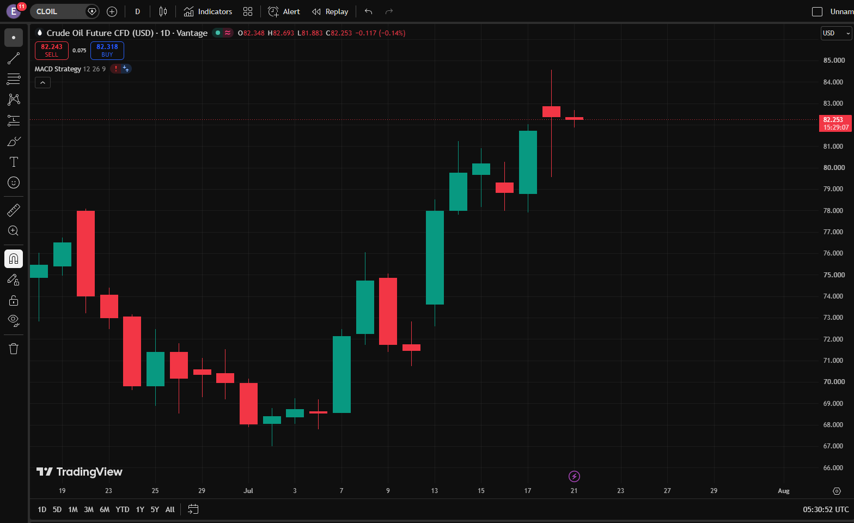Select the ruler measure tool

pyautogui.click(x=14, y=210)
